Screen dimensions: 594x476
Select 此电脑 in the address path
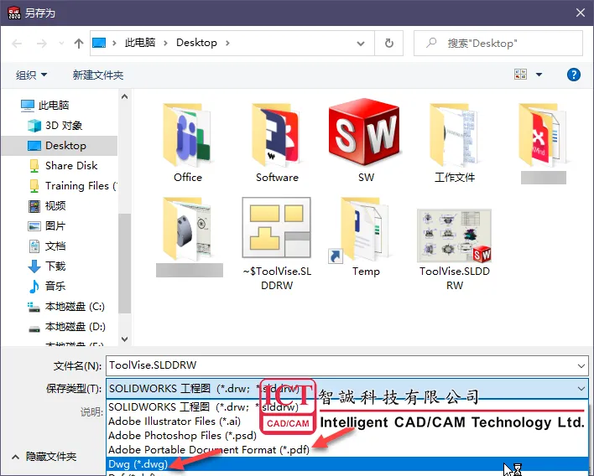(x=140, y=43)
